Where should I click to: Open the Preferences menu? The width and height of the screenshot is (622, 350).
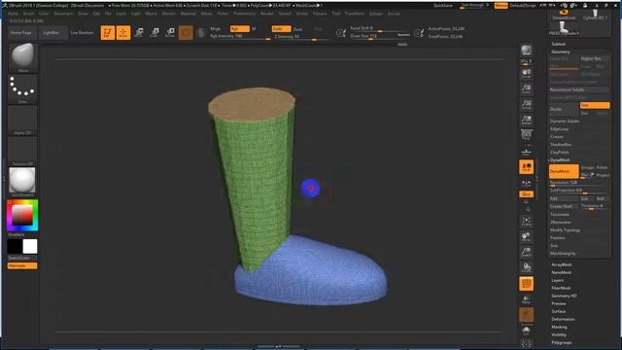(244, 14)
